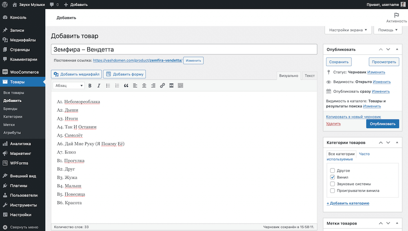Screen dimensions: 408x231
Task: Toggle the toolbar kitchen sink
Action: pos(180,85)
